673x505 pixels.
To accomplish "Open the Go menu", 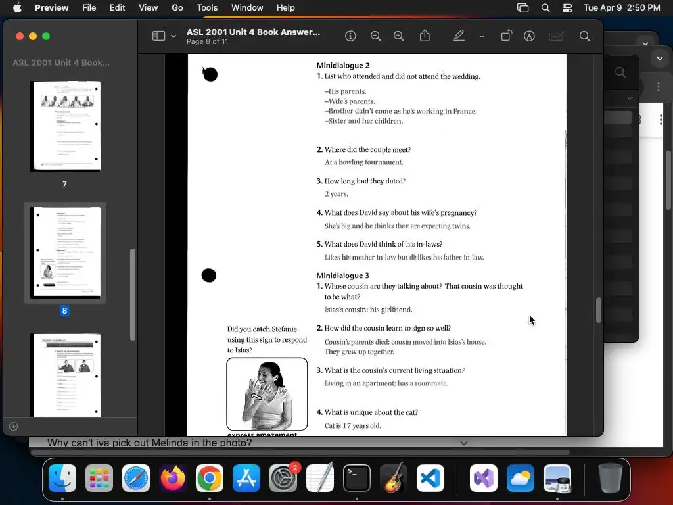I will pos(177,7).
